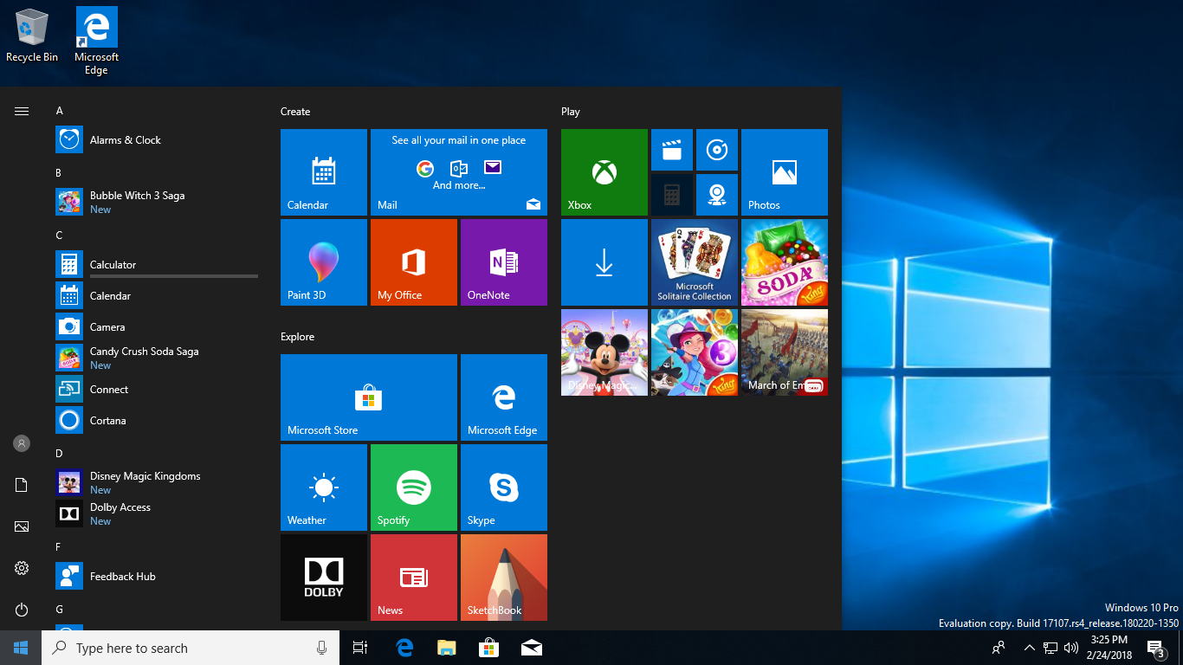Open the Disney Magic Kingdoms tile
1183x665 pixels.
[x=604, y=352]
